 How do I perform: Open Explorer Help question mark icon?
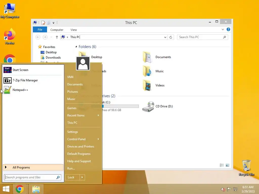(x=228, y=29)
